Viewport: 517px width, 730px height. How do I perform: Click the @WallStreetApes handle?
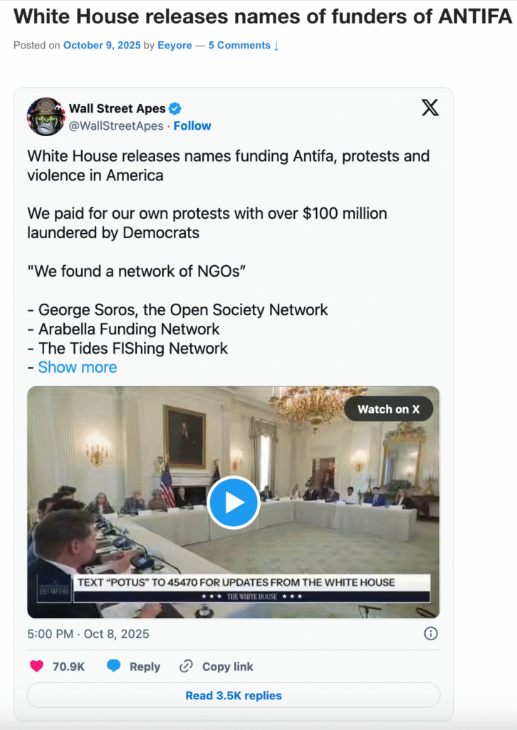117,125
